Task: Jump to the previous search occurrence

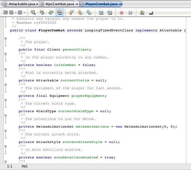Action: (x=42, y=13)
